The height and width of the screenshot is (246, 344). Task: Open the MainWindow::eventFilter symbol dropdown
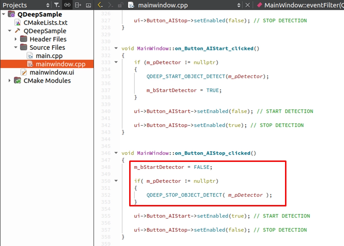coord(304,5)
